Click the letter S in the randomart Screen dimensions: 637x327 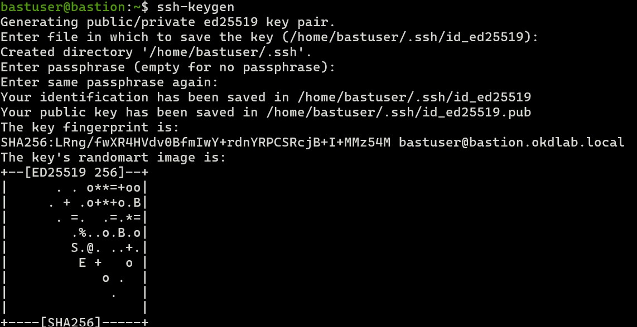pyautogui.click(x=75, y=247)
